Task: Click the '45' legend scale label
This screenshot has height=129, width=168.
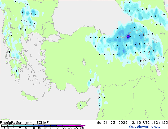Action: coord(76,128)
